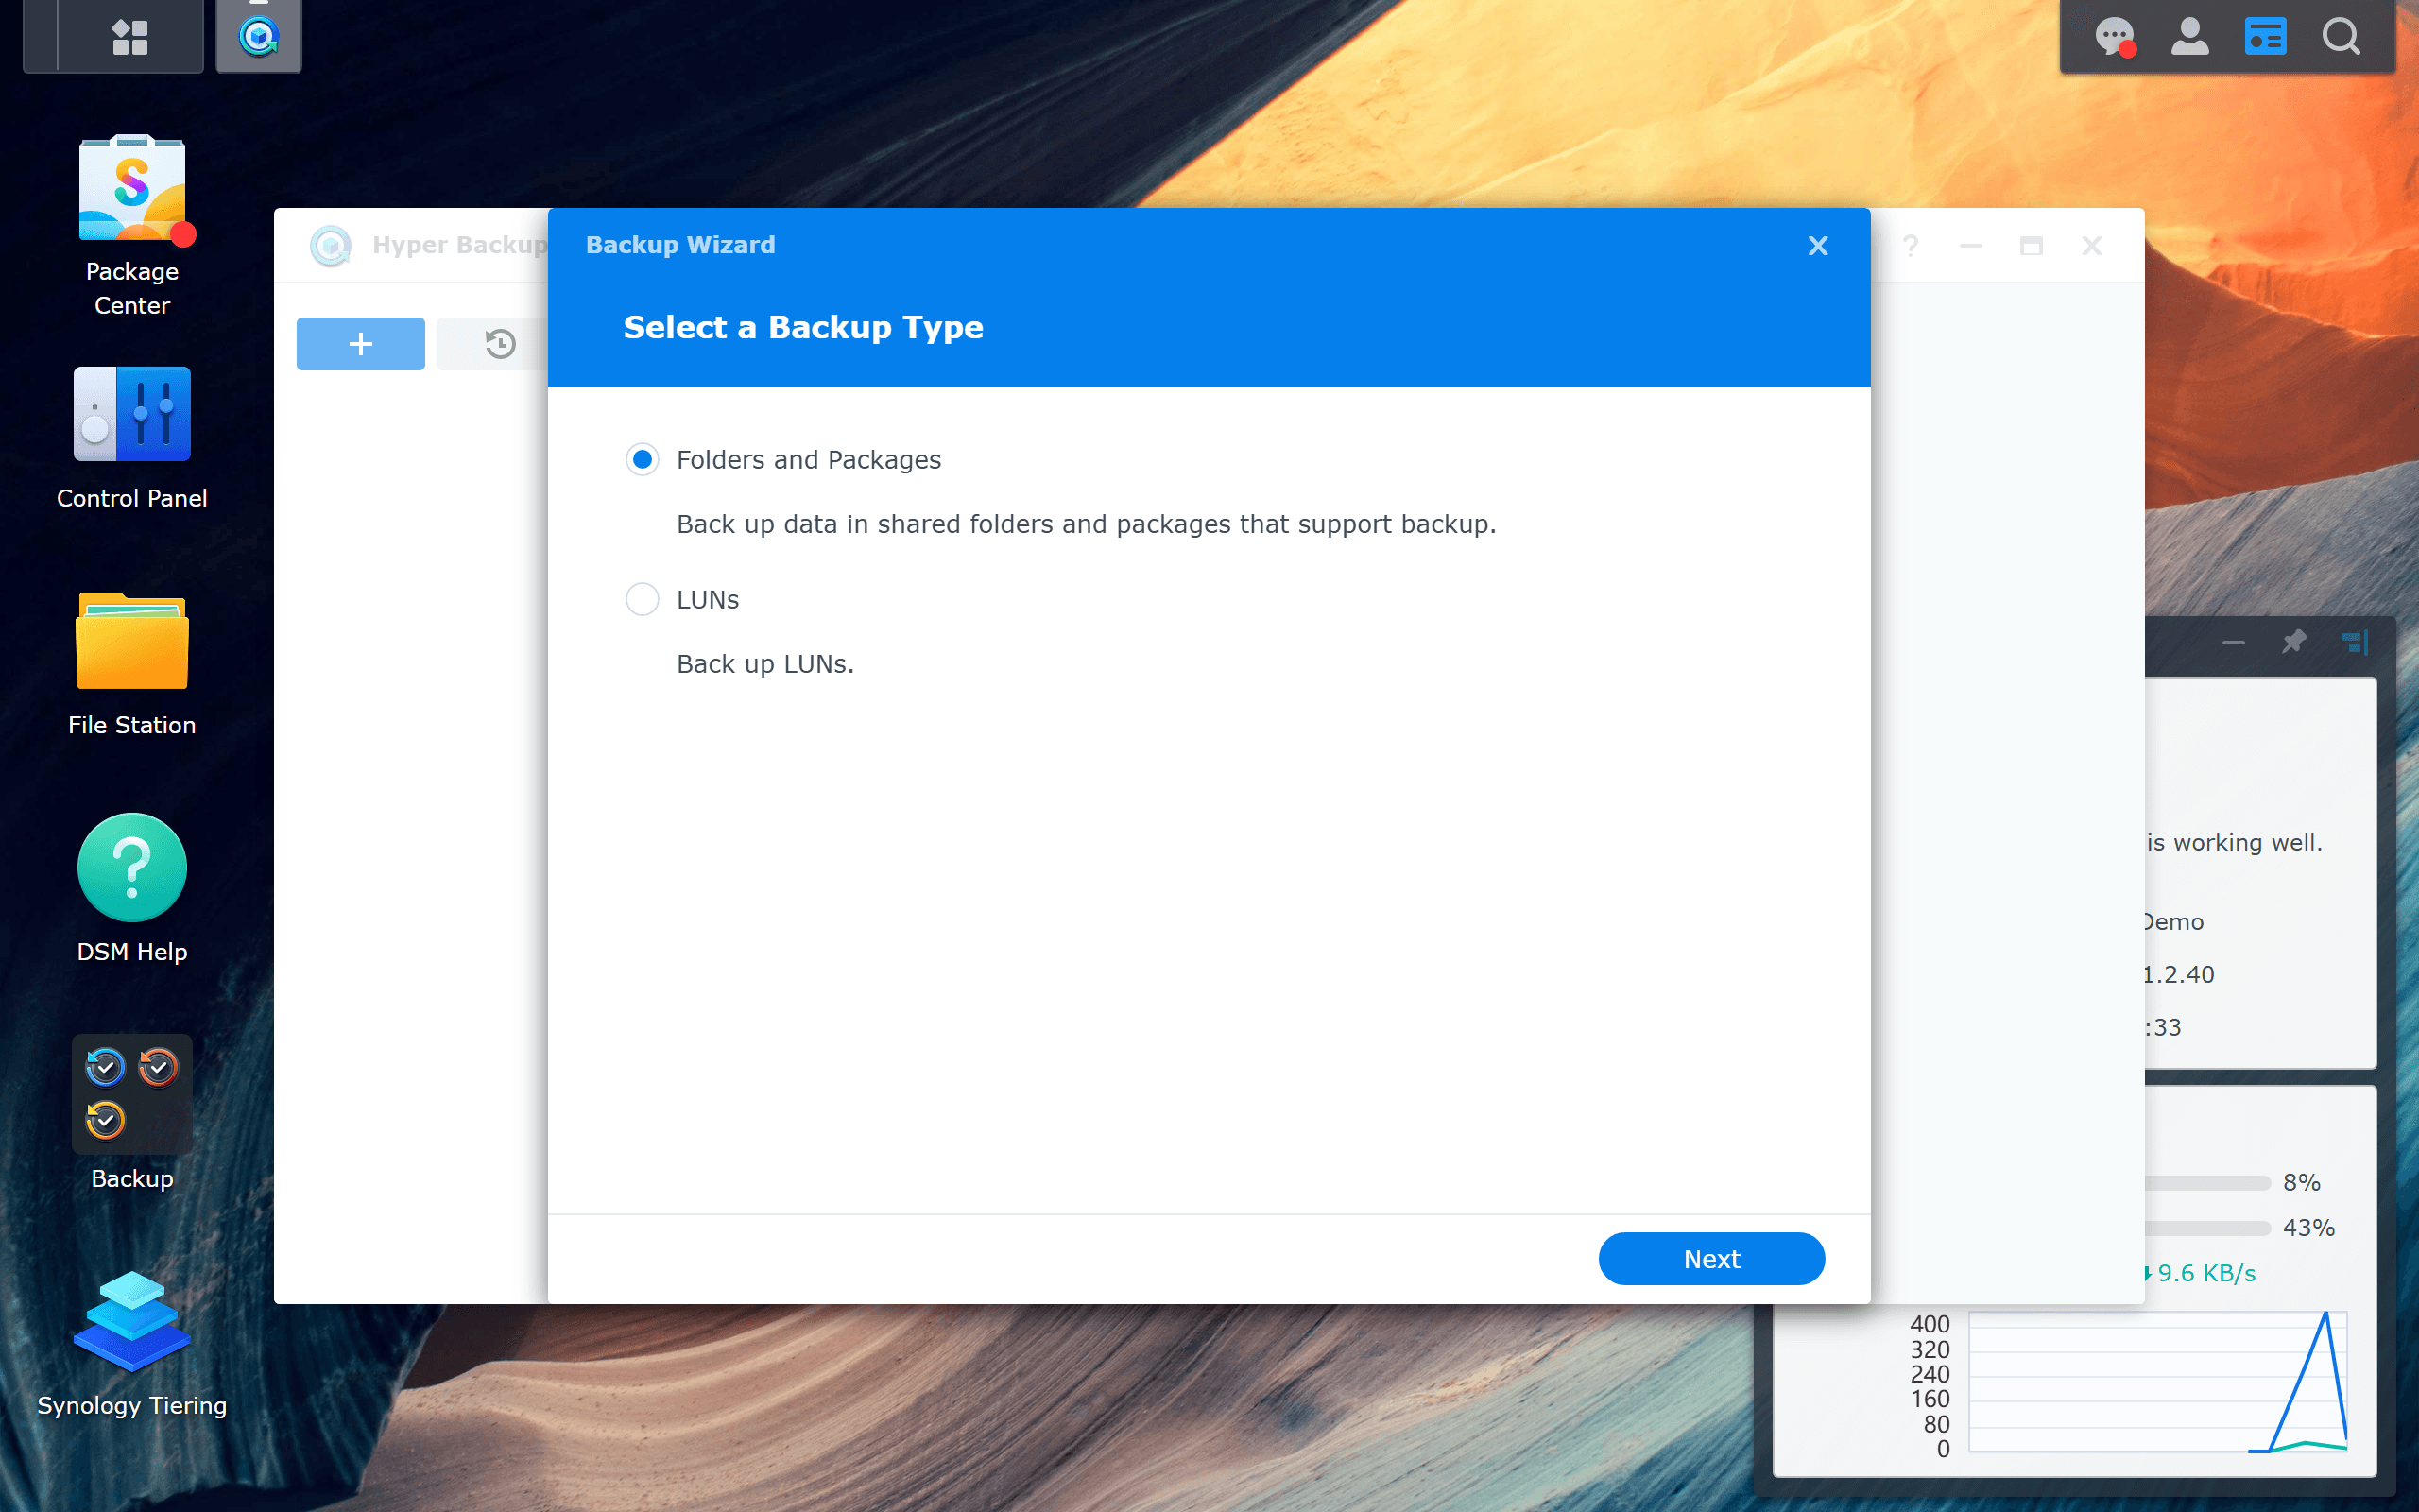Open the Main Menu grid icon
Screen dimensions: 2419x1512
pyautogui.click(x=130, y=37)
